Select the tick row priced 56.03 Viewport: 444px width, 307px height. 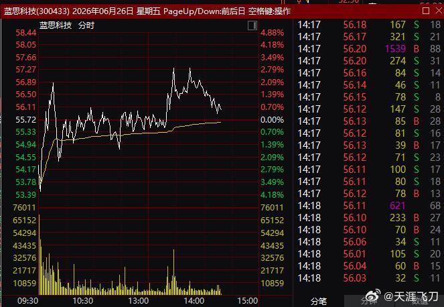click(369, 278)
